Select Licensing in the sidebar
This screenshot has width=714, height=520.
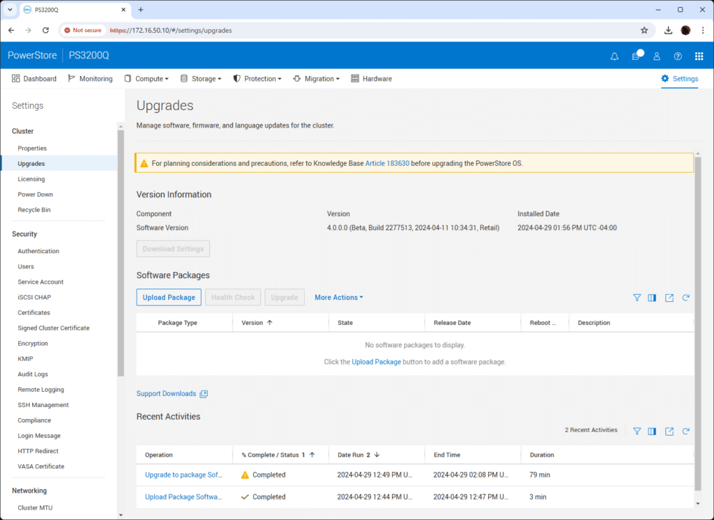click(31, 179)
